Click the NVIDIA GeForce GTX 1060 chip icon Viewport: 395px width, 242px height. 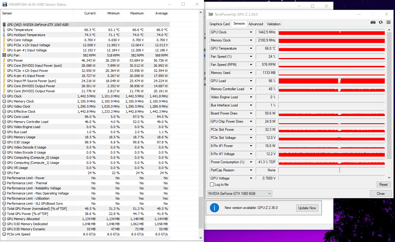(x=4, y=25)
